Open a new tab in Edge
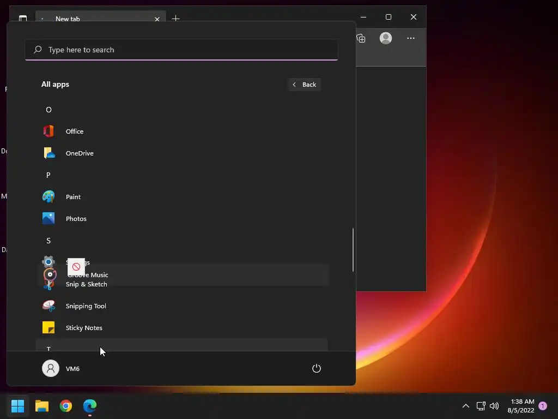The width and height of the screenshot is (558, 419). point(175,18)
